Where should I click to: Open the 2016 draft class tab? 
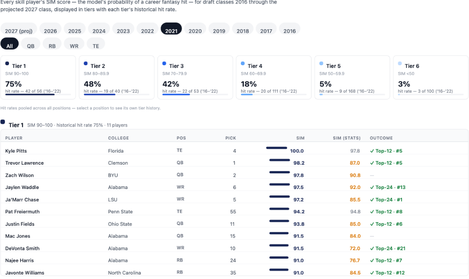(289, 29)
